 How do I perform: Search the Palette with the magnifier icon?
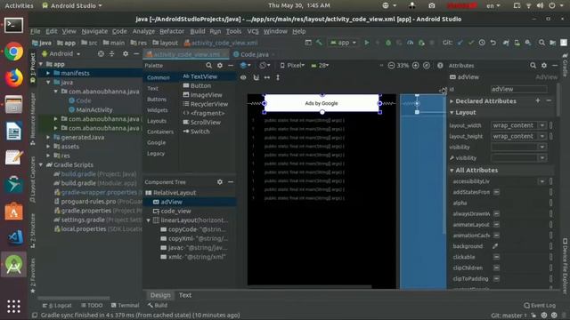point(208,65)
